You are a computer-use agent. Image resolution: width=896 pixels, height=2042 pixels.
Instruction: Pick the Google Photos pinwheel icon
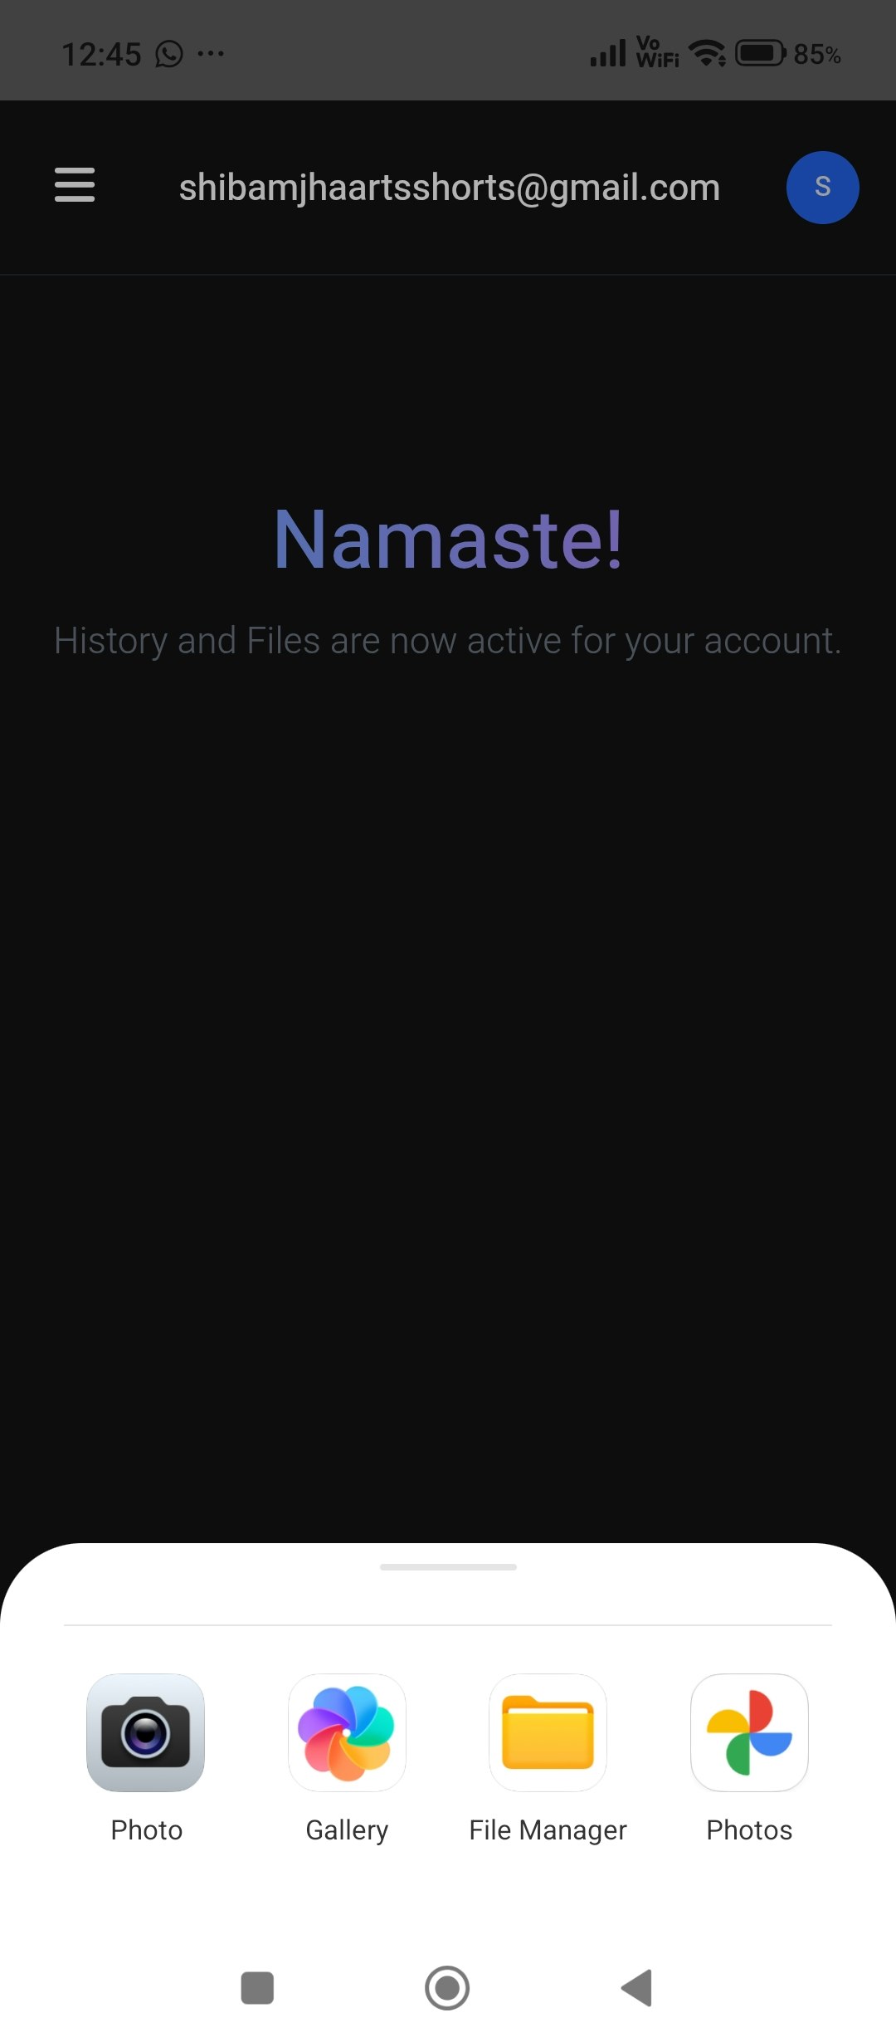[749, 1732]
